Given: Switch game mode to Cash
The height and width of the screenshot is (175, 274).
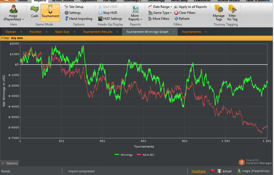Looking at the screenshot, I should point(34,11).
